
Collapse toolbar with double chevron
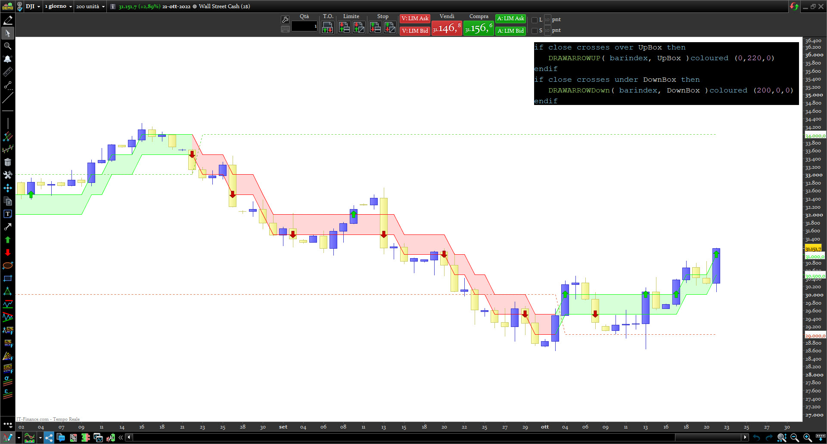(x=121, y=438)
